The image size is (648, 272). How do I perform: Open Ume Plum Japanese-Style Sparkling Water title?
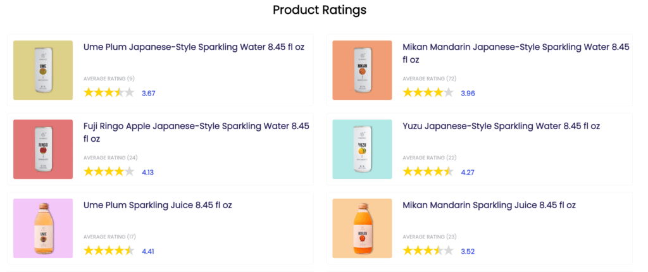click(196, 47)
